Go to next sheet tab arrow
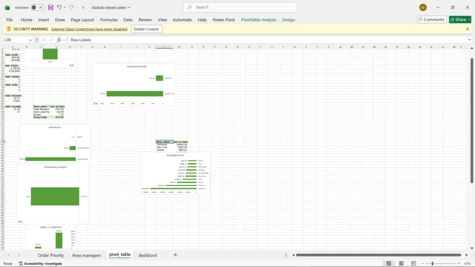Image resolution: width=475 pixels, height=267 pixels. 19,255
